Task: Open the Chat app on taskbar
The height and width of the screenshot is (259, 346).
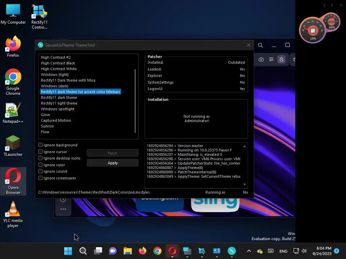Action: point(113,251)
